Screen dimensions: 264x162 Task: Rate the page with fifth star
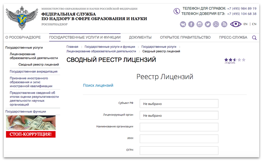244,60
